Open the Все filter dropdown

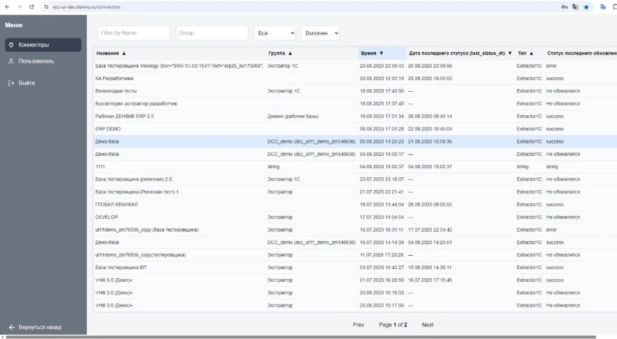point(275,33)
